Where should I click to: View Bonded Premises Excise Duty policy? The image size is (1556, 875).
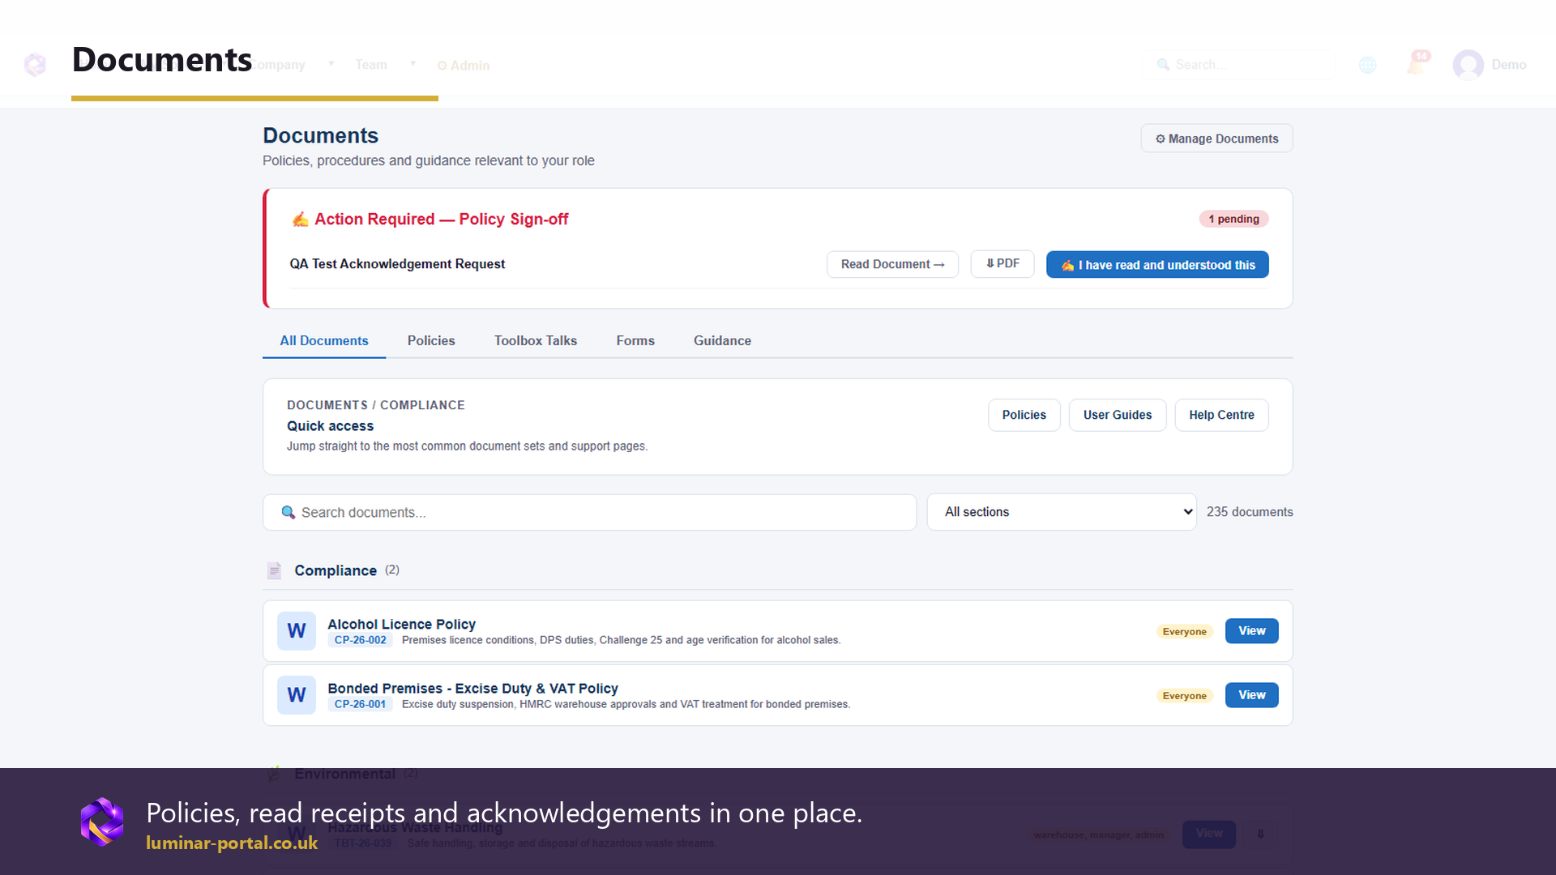click(x=1251, y=695)
